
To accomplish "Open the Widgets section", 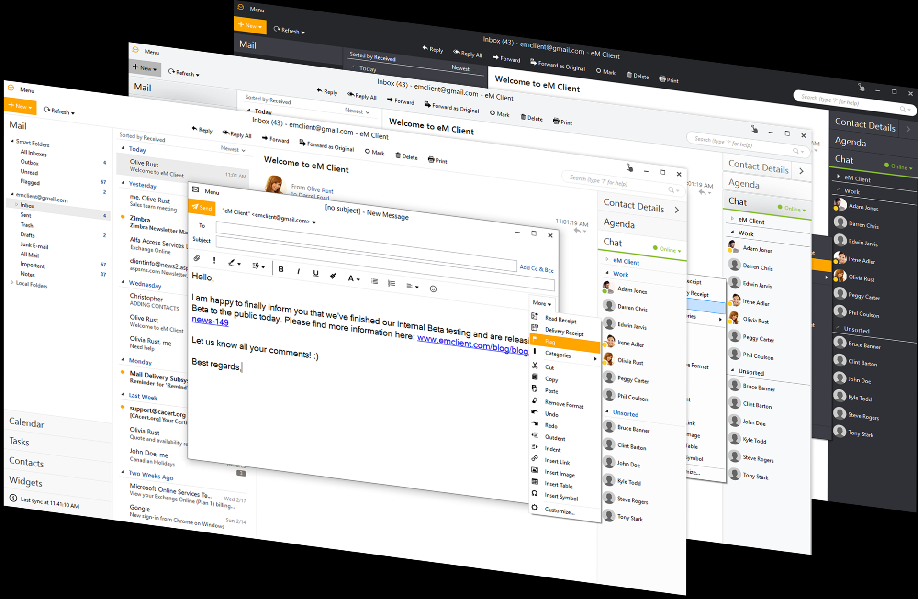I will pyautogui.click(x=25, y=482).
